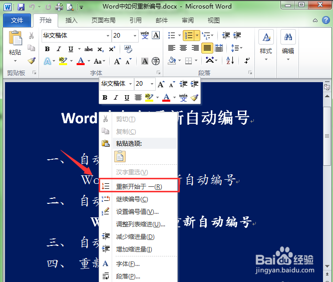Switch to the 页面布局 tab

[104, 21]
